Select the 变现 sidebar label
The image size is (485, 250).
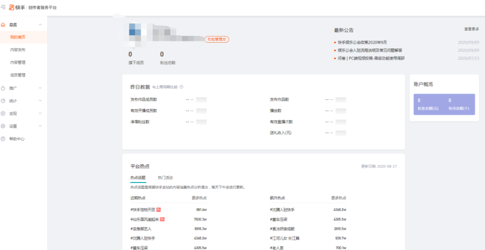coord(13,114)
